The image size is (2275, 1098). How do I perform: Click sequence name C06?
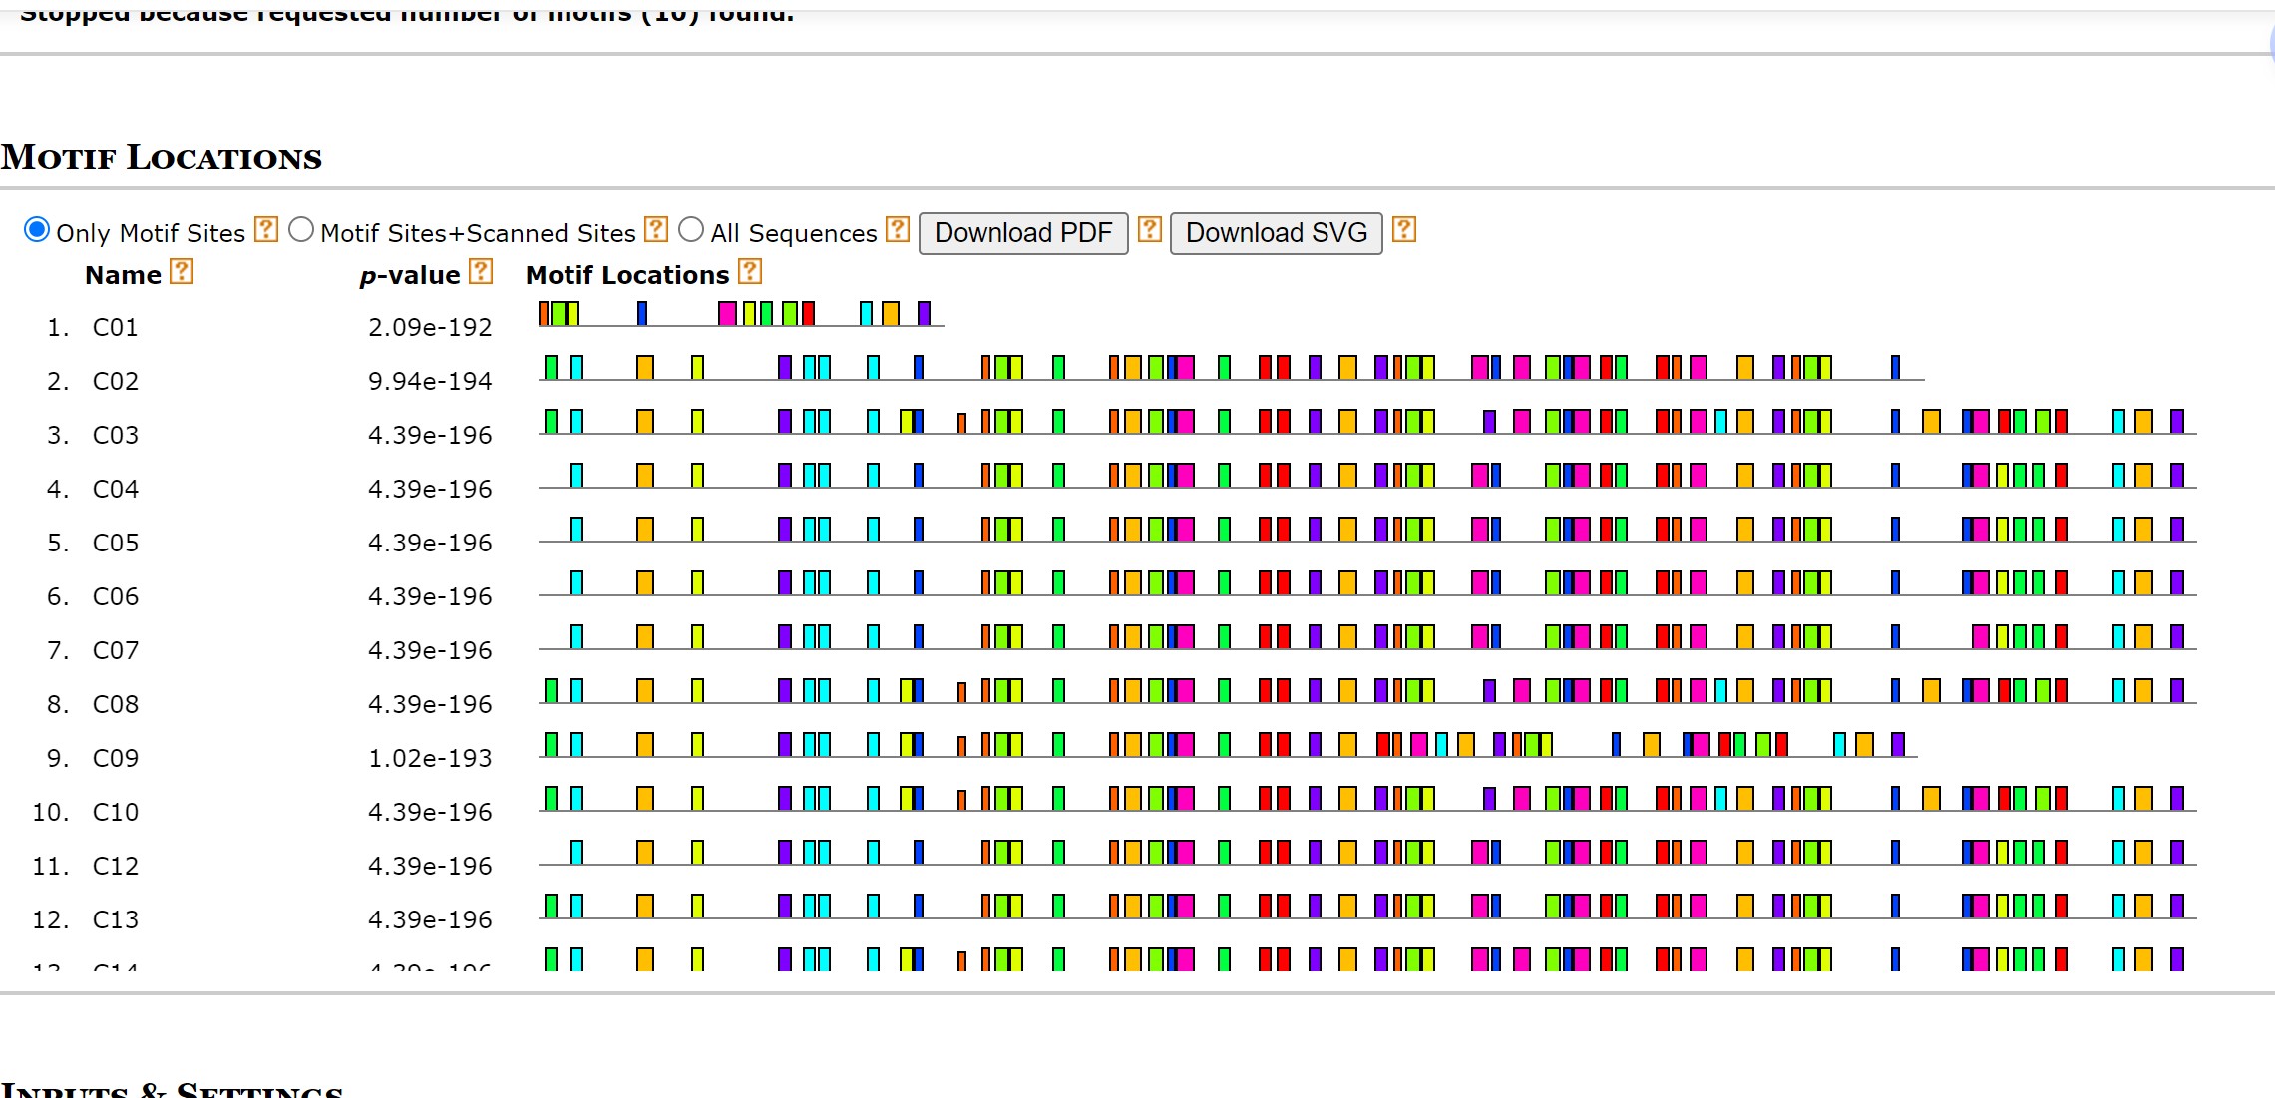[115, 597]
